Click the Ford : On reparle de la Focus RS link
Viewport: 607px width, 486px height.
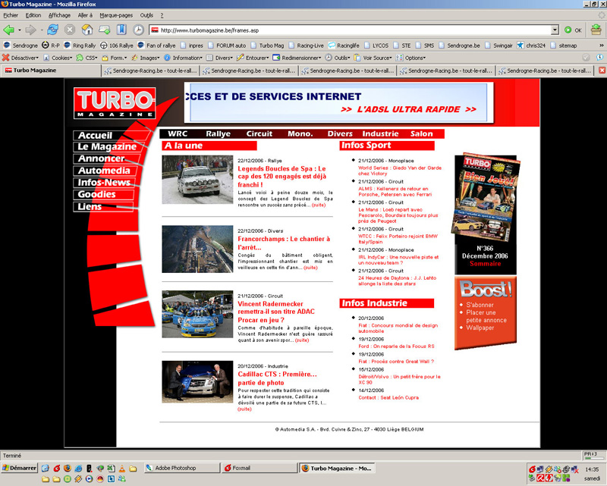click(x=396, y=346)
